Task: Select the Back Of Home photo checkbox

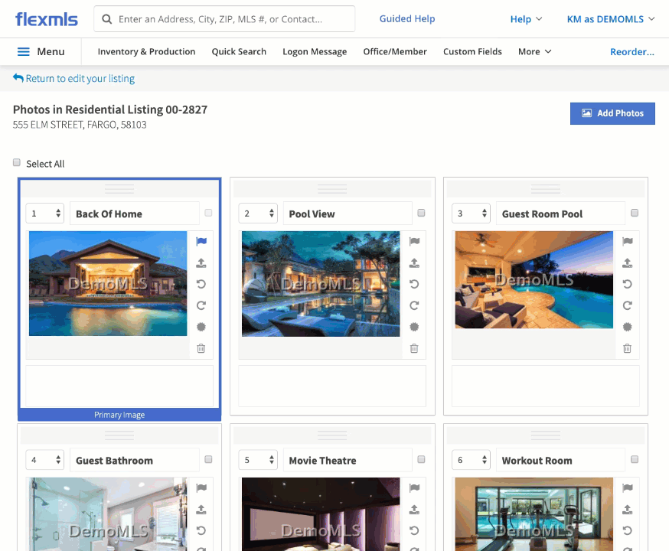Action: [208, 213]
